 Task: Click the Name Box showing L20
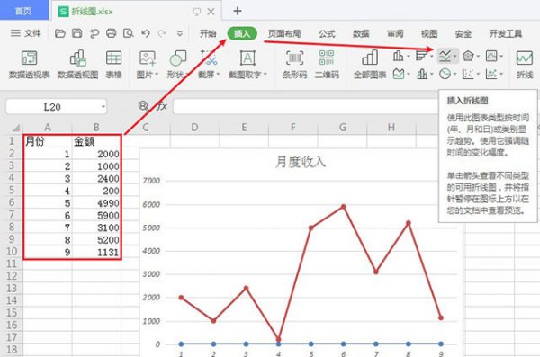53,107
